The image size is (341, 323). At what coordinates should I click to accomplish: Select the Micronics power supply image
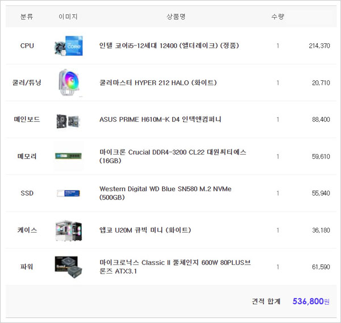[68, 267]
